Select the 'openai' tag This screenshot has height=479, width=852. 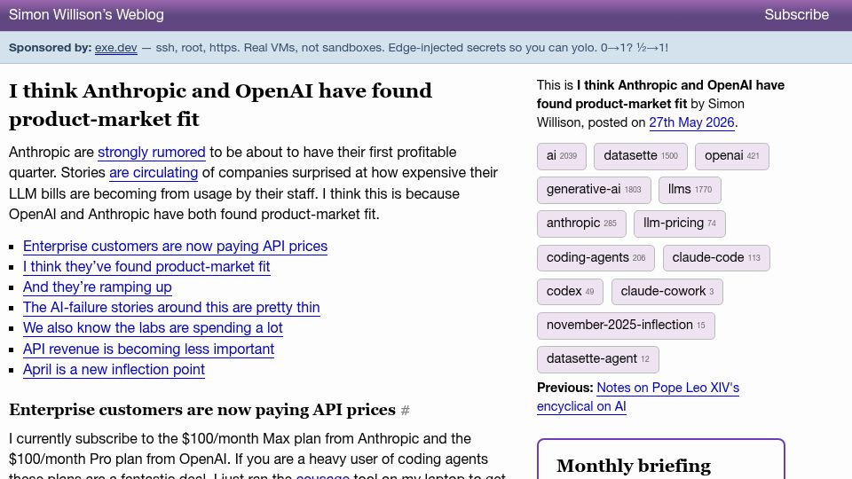pos(732,156)
